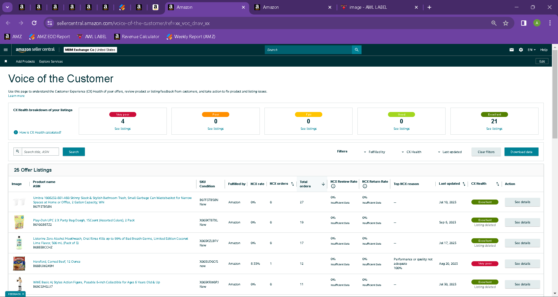
Task: Click the NCX Return Rate info icon
Action: tap(365, 186)
